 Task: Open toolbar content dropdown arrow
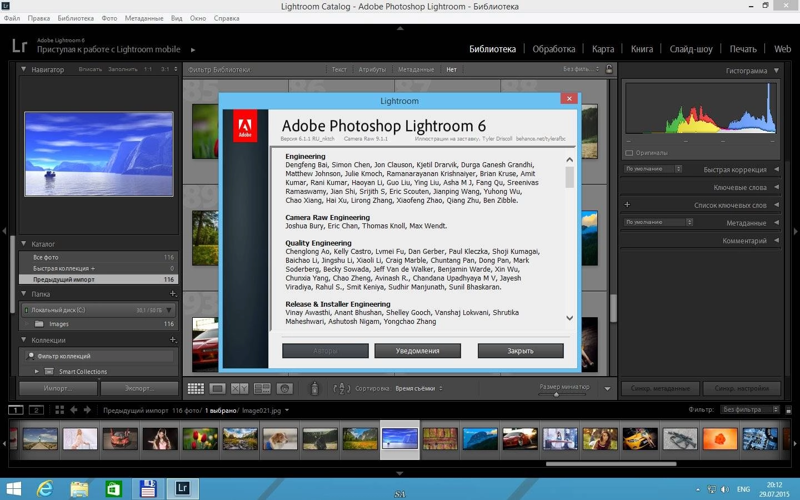tap(607, 389)
